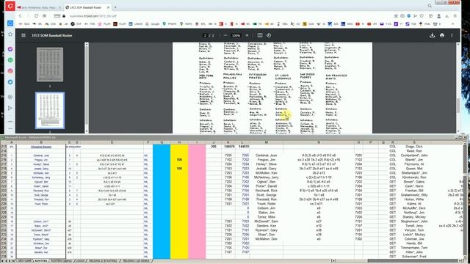The image size is (470, 264).
Task: Fit PDF to page
Action: coord(260,35)
